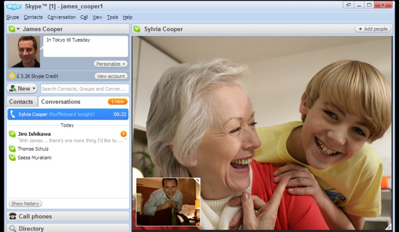Image resolution: width=399 pixels, height=232 pixels.
Task: Click the Skype logo in the title bar
Action: [x=14, y=6]
